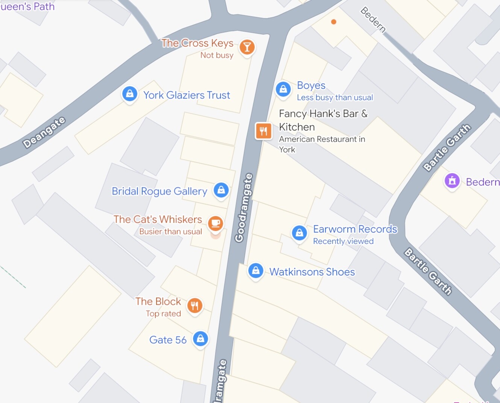500x403 pixels.
Task: Click the Boyes place name
Action: click(x=311, y=85)
